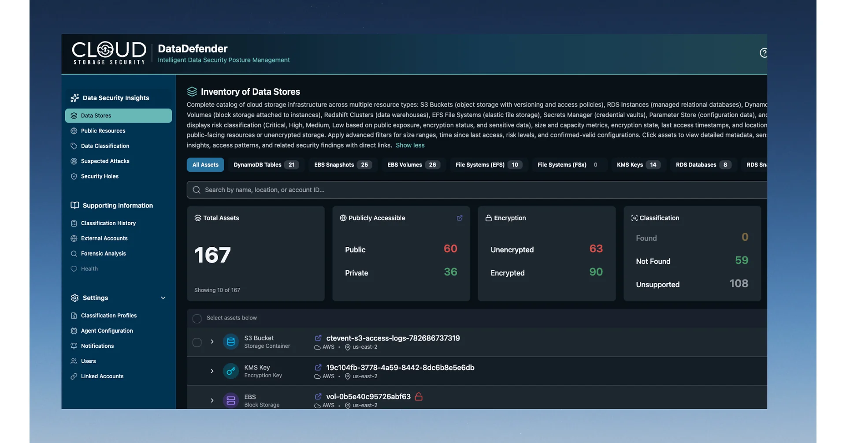Switch to EBS Snapshots tab
Screen dimensions: 846x443
pyautogui.click(x=343, y=165)
